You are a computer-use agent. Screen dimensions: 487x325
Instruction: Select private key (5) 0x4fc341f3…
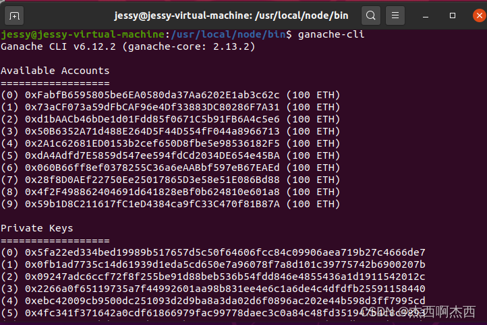pos(225,313)
